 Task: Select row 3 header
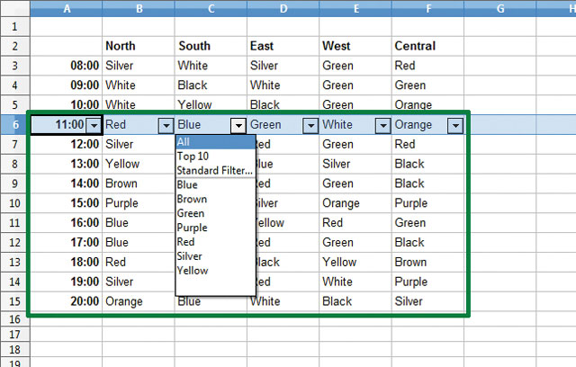pos(14,66)
